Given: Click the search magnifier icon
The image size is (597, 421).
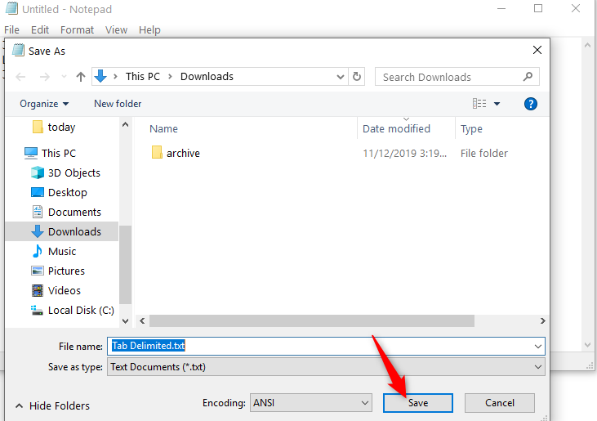Looking at the screenshot, I should pos(528,77).
